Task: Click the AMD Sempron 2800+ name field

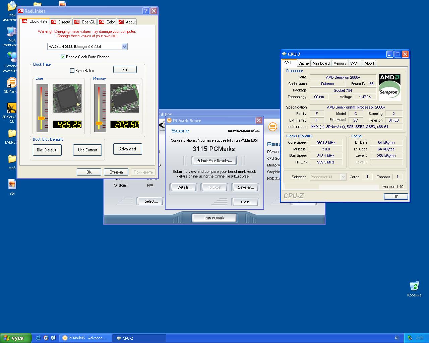Action: coord(343,77)
